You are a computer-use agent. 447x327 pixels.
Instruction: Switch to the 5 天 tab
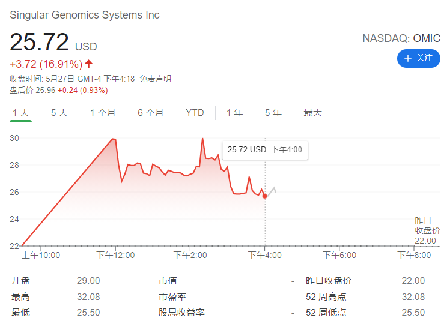(x=59, y=113)
